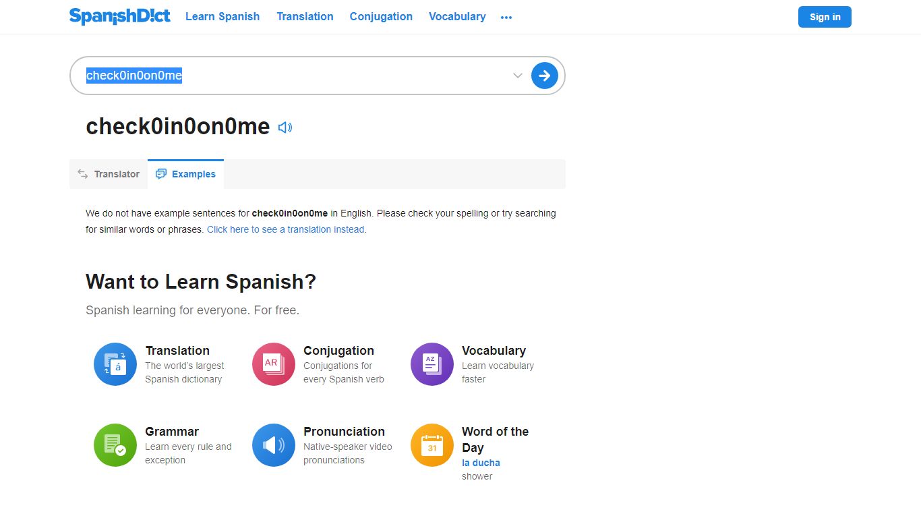
Task: Click the 'Want to Learn Spanish?' heading
Action: pos(201,282)
